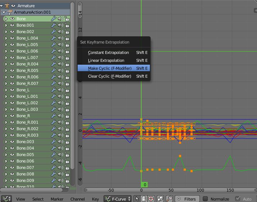Click current frame marker labeled 0
This screenshot has width=257, height=202.
144,185
